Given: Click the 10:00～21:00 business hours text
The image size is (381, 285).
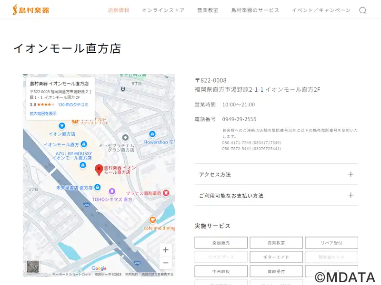Looking at the screenshot, I should click(x=239, y=104).
